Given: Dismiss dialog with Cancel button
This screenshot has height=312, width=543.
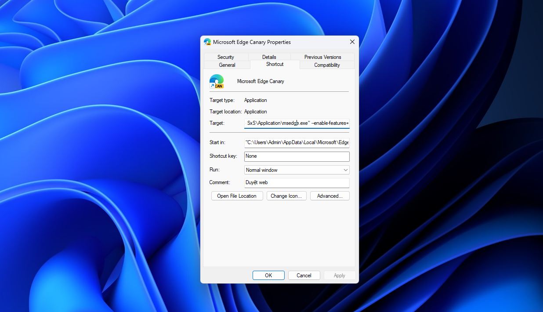Looking at the screenshot, I should pos(304,276).
